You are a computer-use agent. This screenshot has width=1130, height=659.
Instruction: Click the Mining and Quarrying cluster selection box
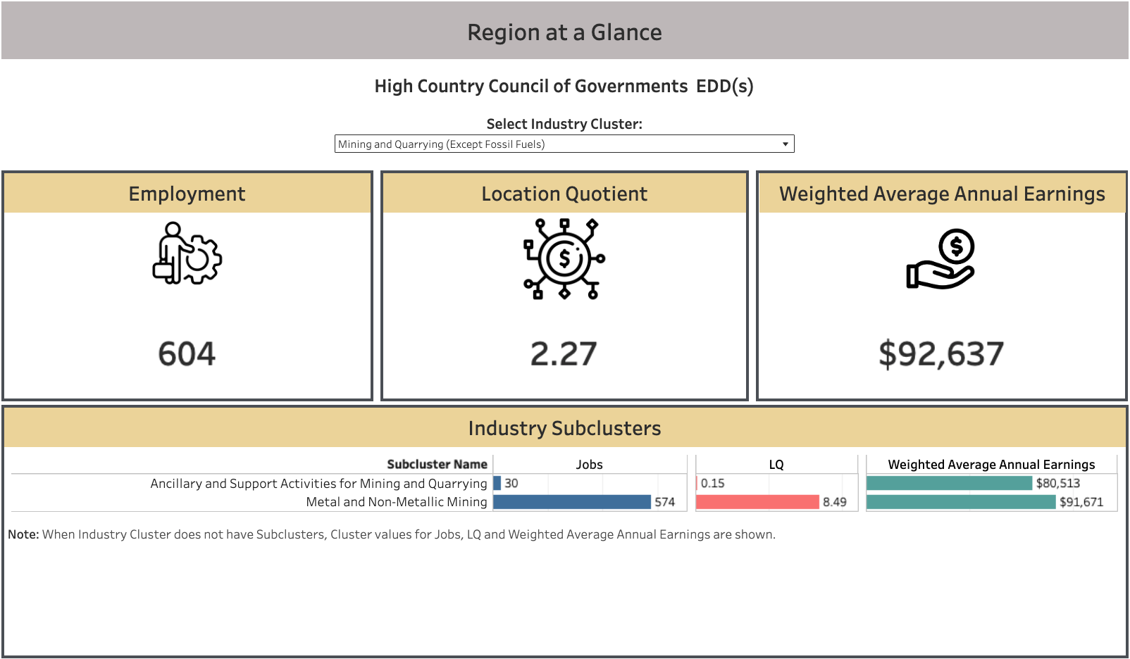click(x=564, y=144)
